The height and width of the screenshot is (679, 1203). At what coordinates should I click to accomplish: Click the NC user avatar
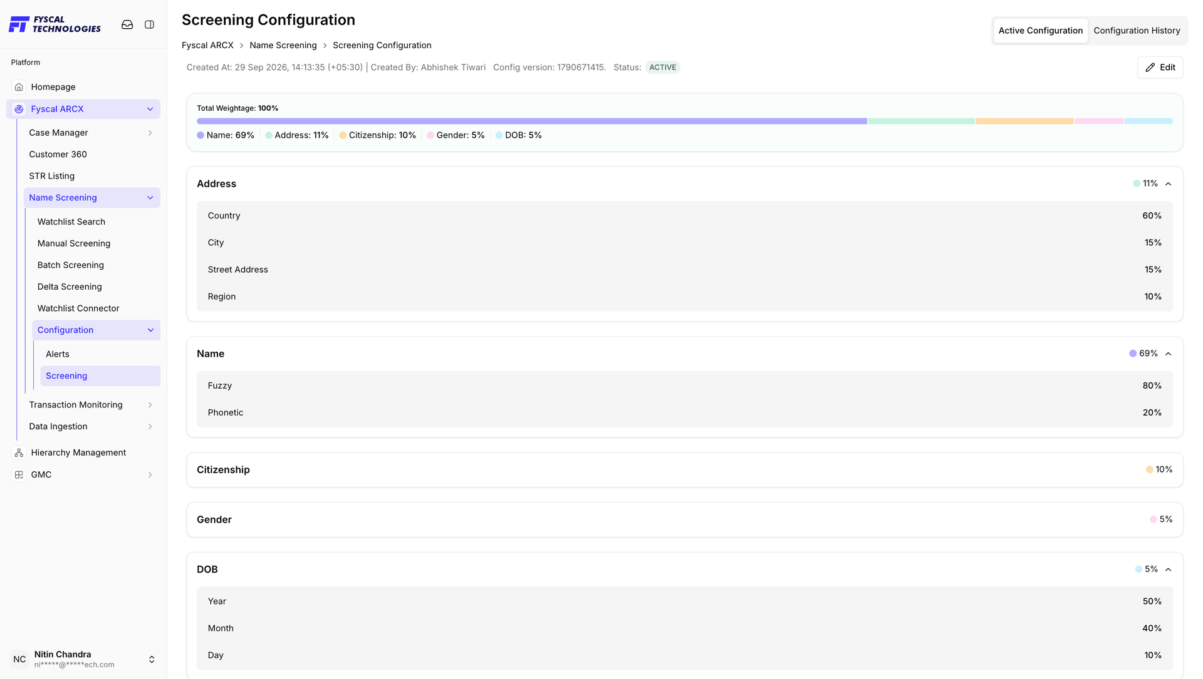point(19,659)
